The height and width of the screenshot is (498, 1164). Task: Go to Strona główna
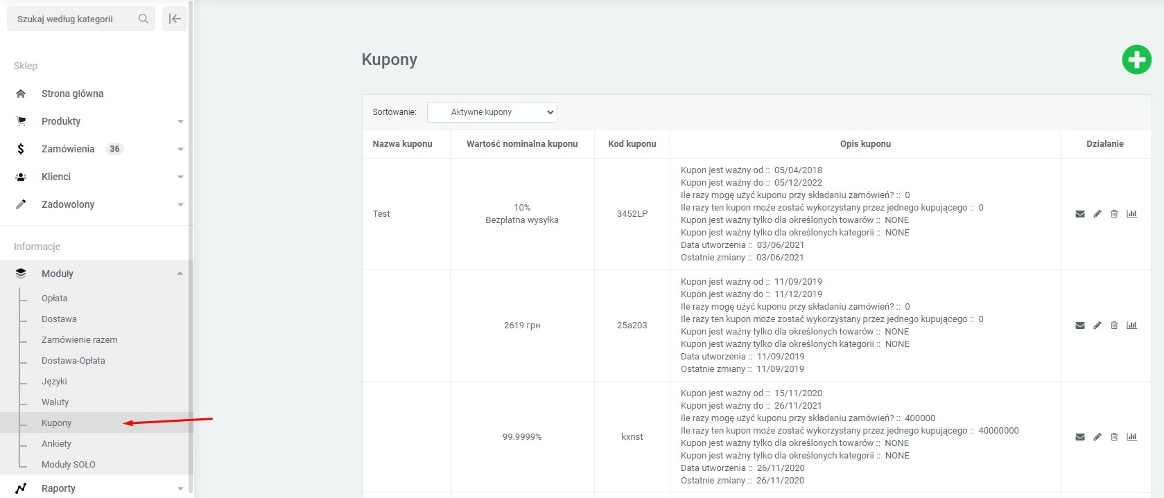[x=72, y=94]
